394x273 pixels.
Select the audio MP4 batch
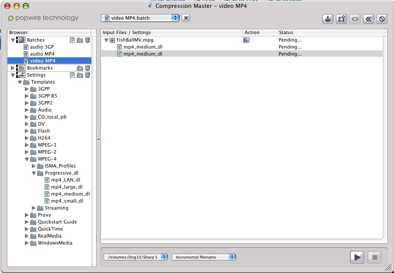pos(42,54)
